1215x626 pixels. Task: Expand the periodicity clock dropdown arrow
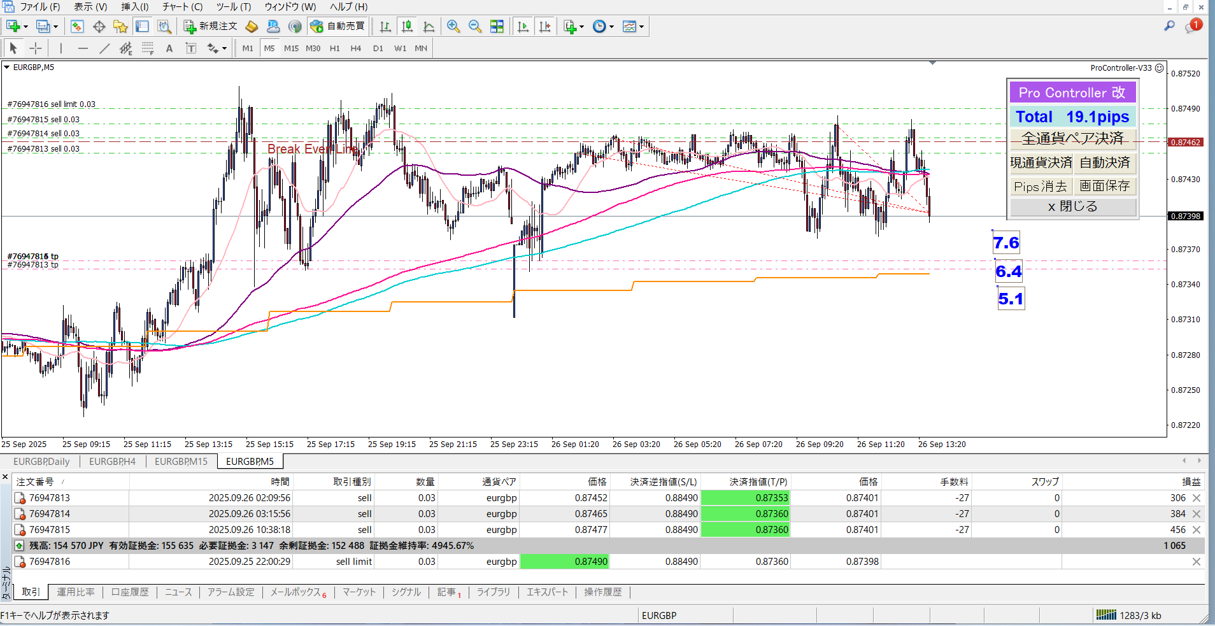pyautogui.click(x=611, y=27)
